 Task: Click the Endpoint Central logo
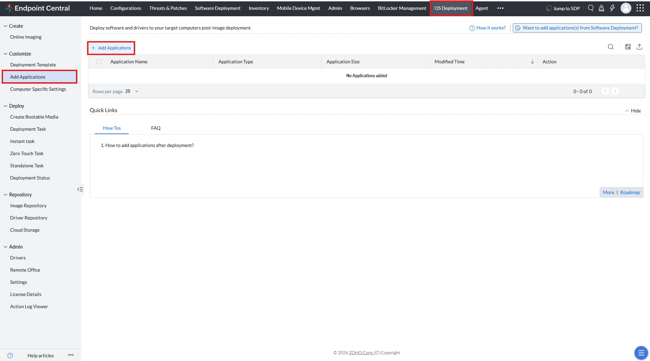pyautogui.click(x=38, y=8)
